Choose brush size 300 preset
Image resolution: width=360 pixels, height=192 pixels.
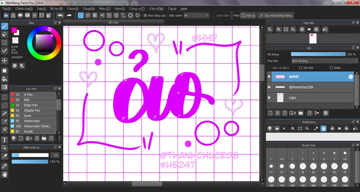(303, 181)
